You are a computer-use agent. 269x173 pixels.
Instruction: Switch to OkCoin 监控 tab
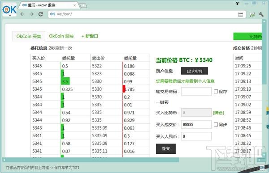(61, 36)
